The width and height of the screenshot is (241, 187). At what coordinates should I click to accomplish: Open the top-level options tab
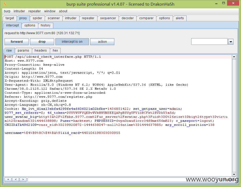click(164, 18)
